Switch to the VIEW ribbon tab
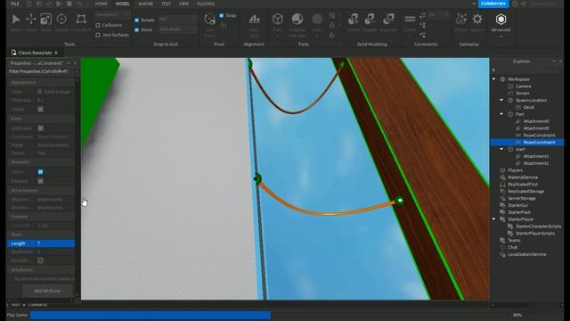Image resolution: width=570 pixels, height=321 pixels. click(x=184, y=4)
